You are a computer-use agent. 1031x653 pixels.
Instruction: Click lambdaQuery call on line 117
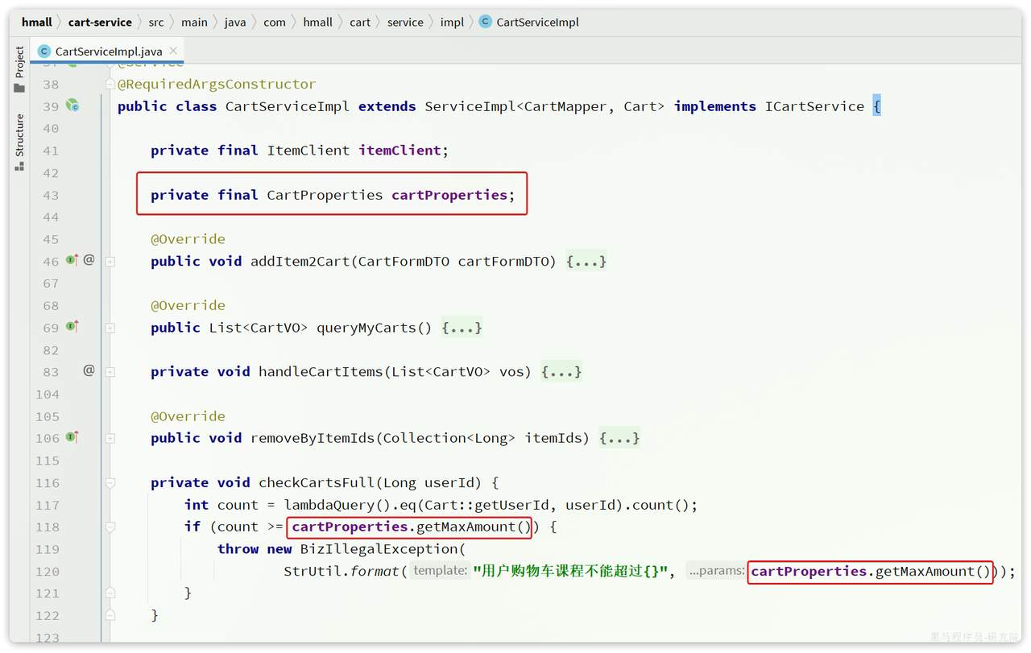[329, 505]
